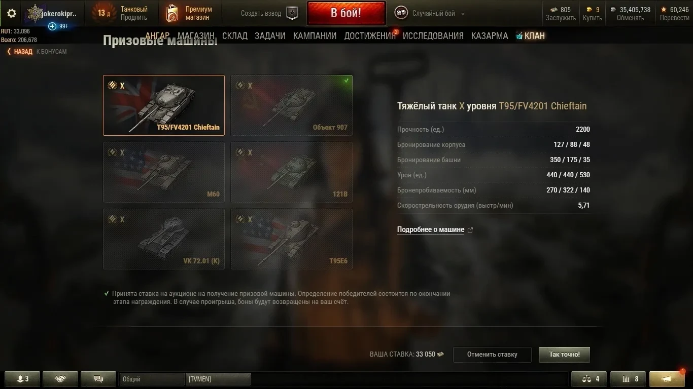This screenshot has height=389, width=693.
Task: Open notifications icon with red badge
Action: point(667,378)
